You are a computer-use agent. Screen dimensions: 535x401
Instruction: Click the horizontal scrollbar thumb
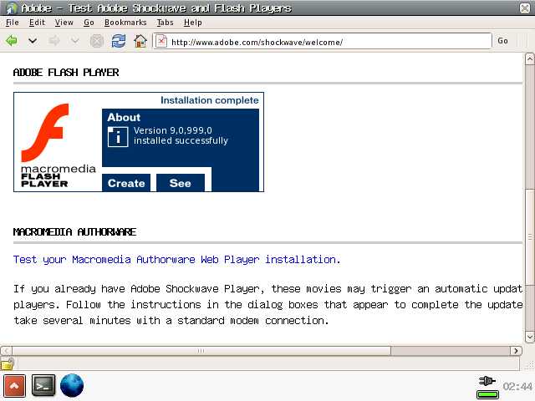(x=201, y=351)
